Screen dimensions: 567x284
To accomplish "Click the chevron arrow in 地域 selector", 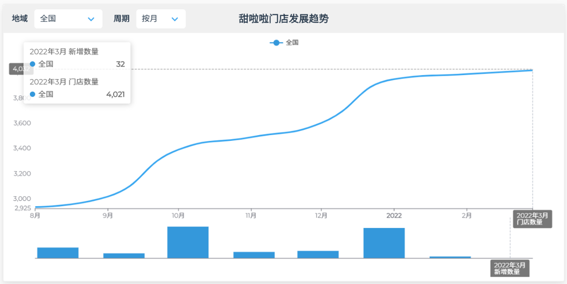I will click(91, 19).
